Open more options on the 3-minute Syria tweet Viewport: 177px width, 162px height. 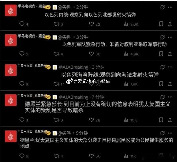click(x=170, y=37)
